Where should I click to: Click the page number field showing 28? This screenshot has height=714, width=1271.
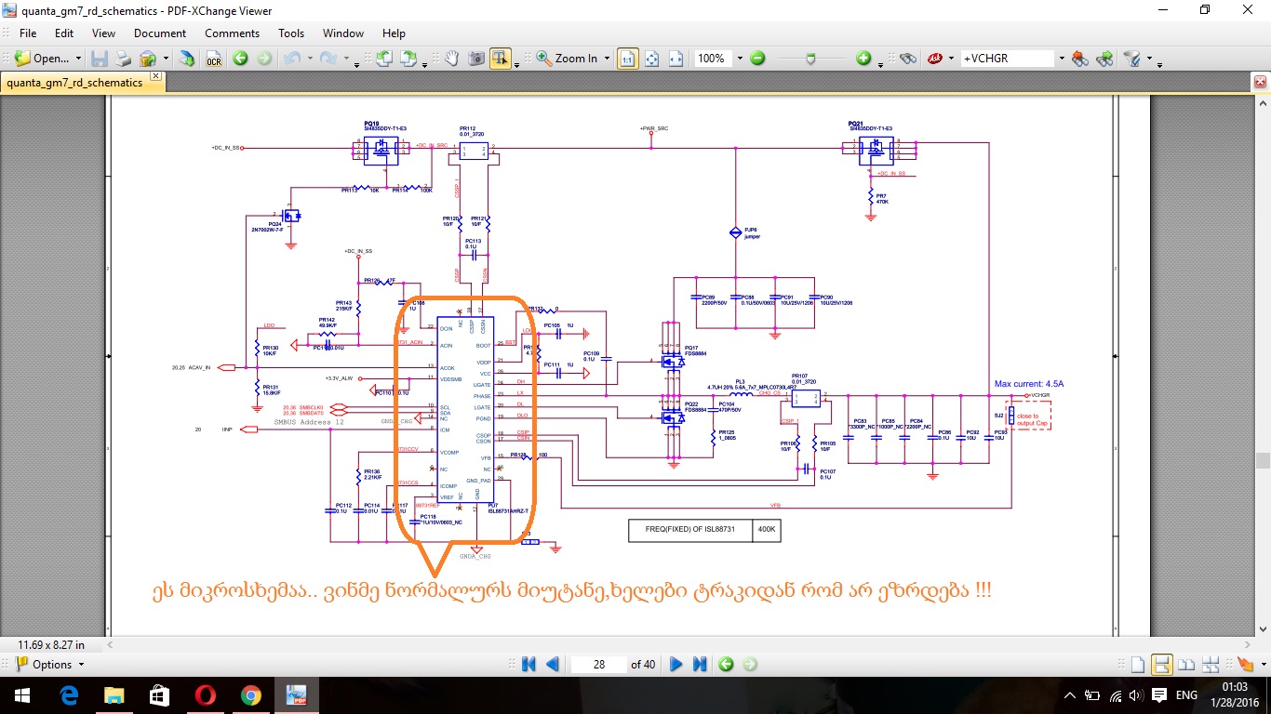tap(598, 664)
